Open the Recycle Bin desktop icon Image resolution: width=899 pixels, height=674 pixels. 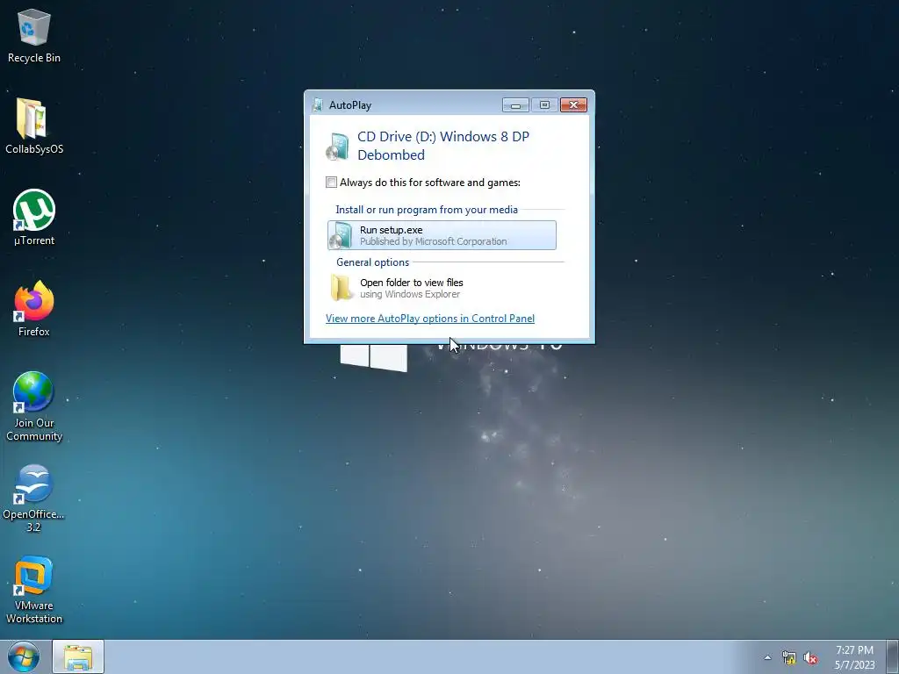(34, 35)
